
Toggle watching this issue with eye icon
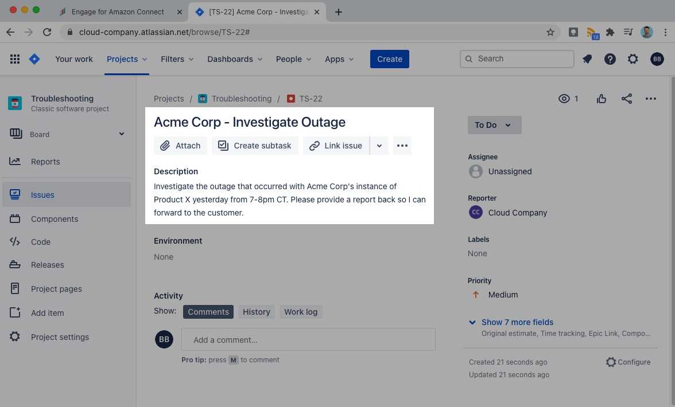(x=564, y=99)
